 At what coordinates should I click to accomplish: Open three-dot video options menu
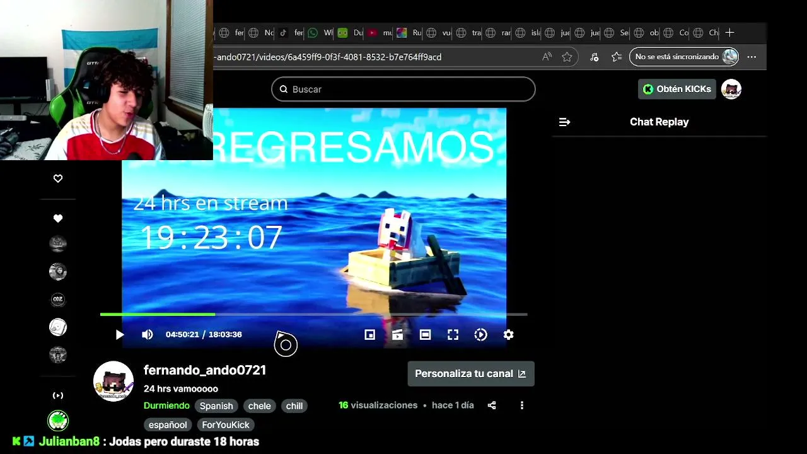[x=522, y=405]
